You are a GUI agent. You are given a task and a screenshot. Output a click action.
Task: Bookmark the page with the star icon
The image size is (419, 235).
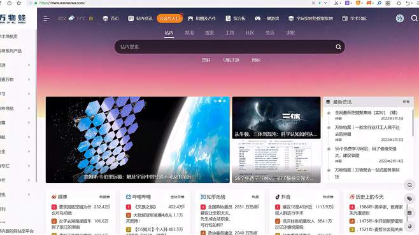pyautogui.click(x=18, y=3)
